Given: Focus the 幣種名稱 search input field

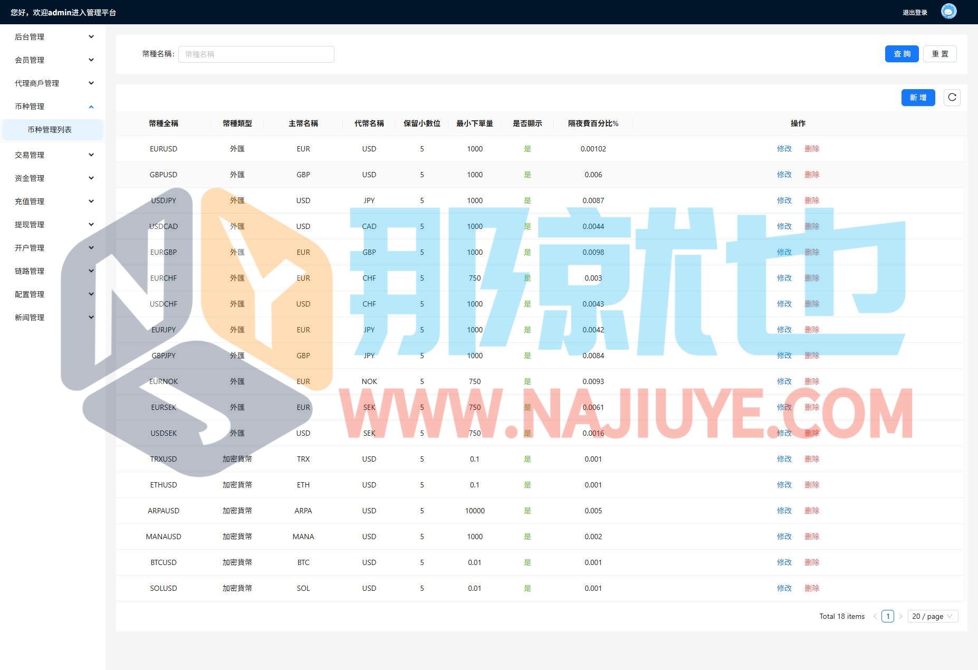Looking at the screenshot, I should click(x=256, y=54).
